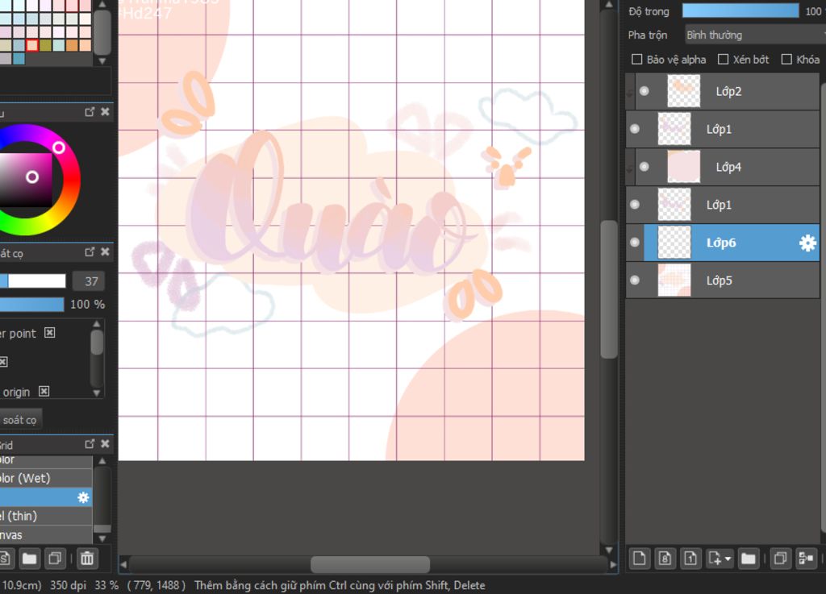Click canvas horizontal scrollbar right arrow

[x=613, y=564]
